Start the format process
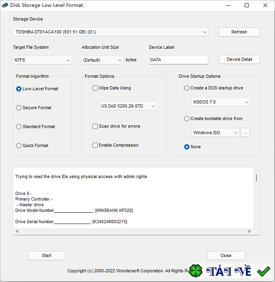The height and width of the screenshot is (282, 275). coord(47,255)
